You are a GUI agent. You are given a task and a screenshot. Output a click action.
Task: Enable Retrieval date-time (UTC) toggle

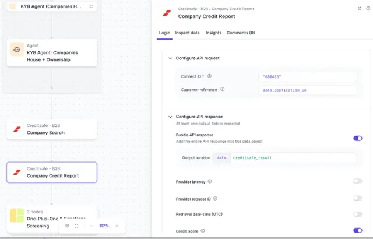tap(357, 214)
